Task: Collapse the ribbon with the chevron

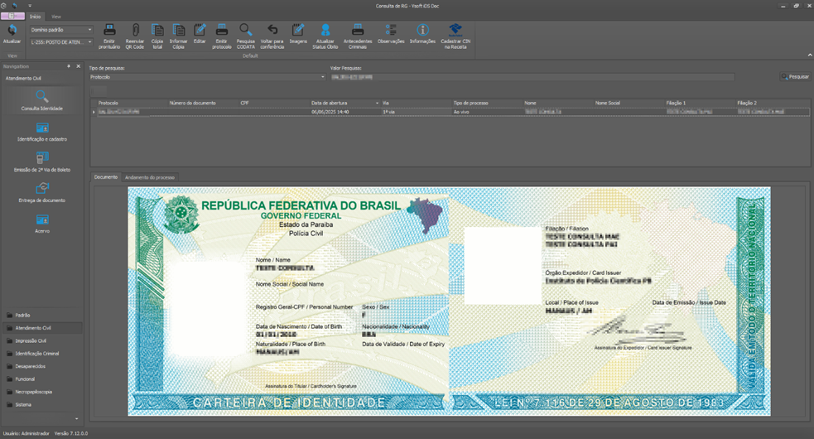Action: [x=809, y=55]
